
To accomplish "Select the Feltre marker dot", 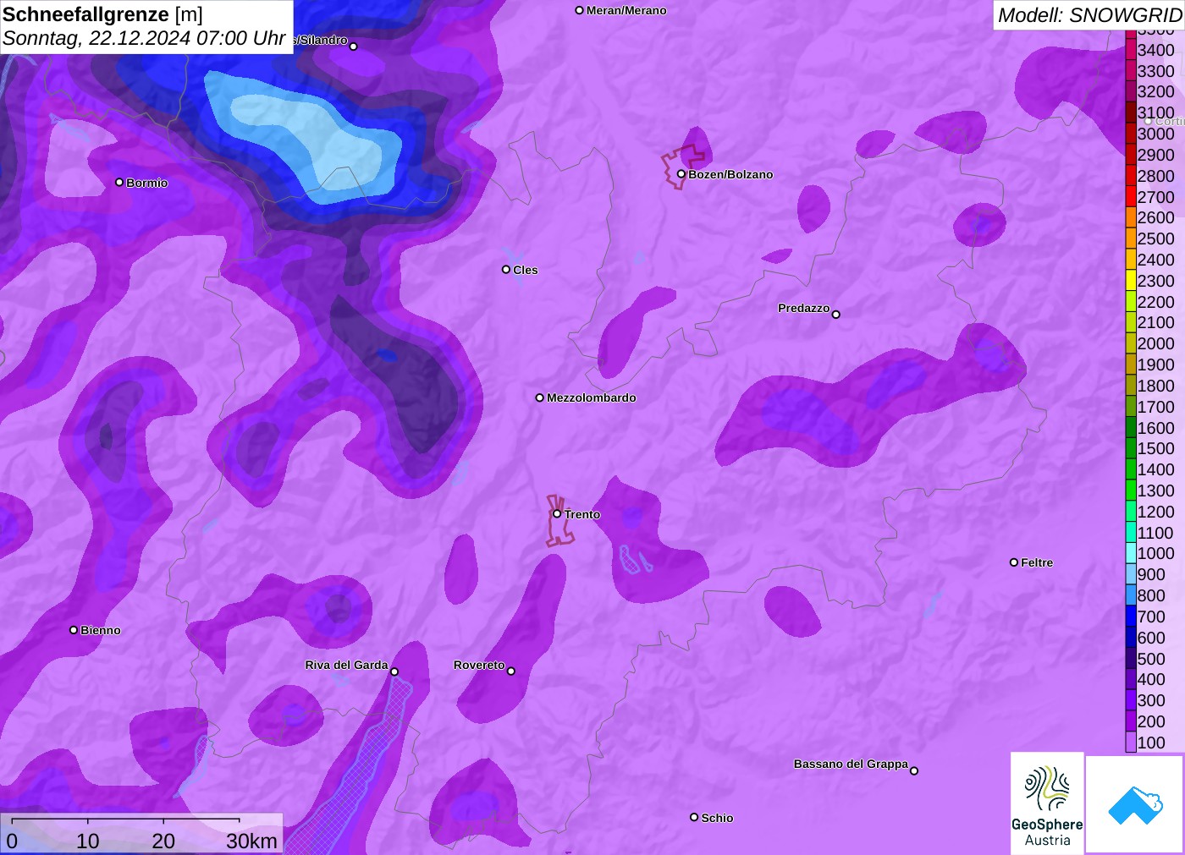I will click(1014, 562).
